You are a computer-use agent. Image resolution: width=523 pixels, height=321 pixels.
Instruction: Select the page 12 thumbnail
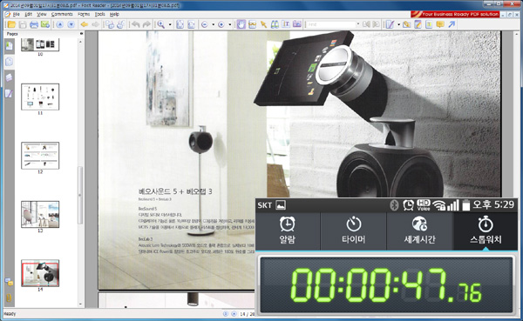(40, 156)
